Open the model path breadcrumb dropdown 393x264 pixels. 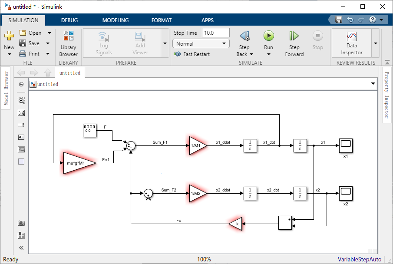[373, 83]
